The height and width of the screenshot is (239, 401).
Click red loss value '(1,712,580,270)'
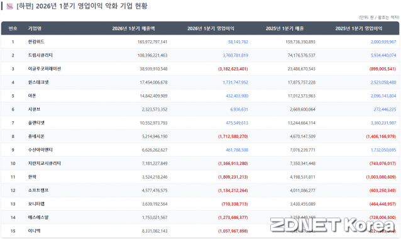tap(233, 136)
